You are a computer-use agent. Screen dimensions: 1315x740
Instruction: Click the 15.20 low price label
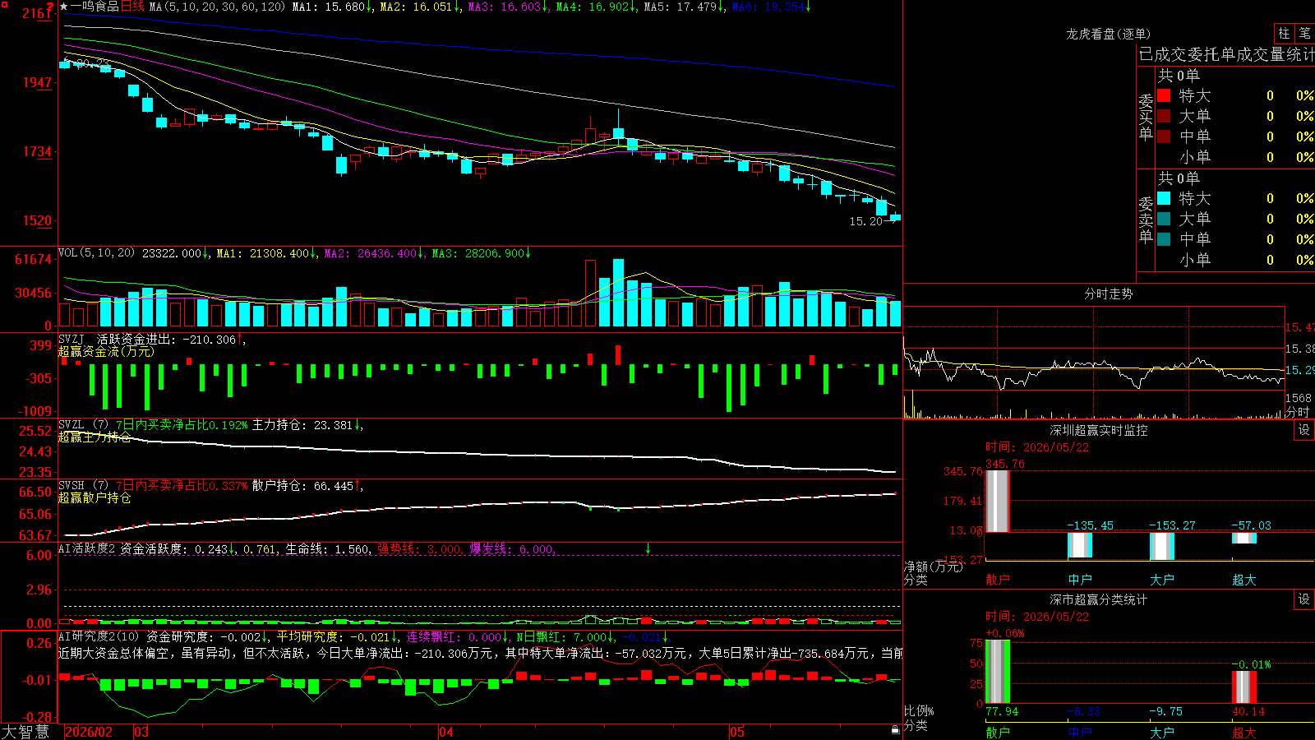pyautogui.click(x=865, y=221)
